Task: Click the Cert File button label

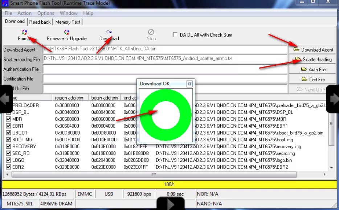Action: point(317,80)
